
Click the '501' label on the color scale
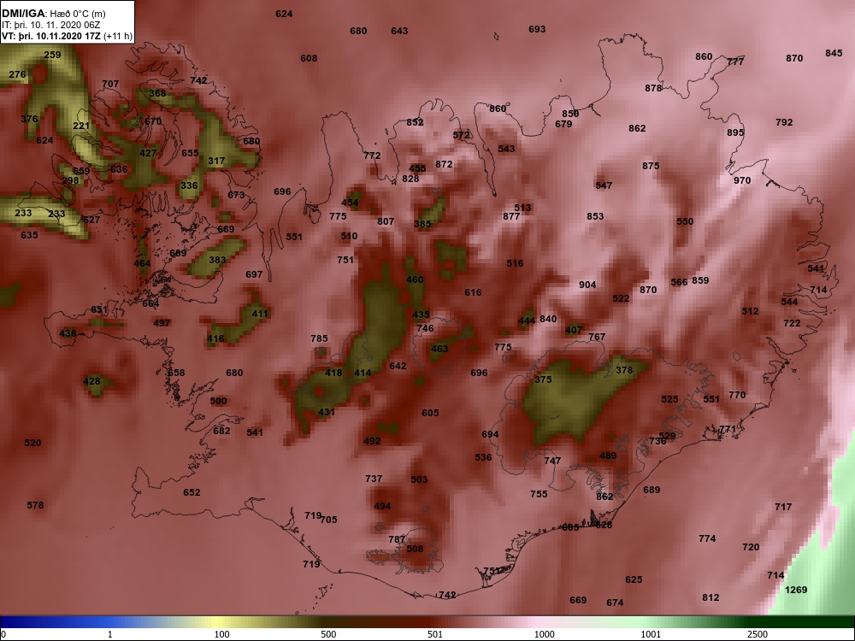434,634
